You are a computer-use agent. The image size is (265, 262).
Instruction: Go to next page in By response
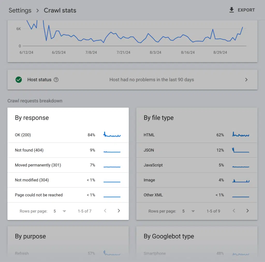point(119,211)
